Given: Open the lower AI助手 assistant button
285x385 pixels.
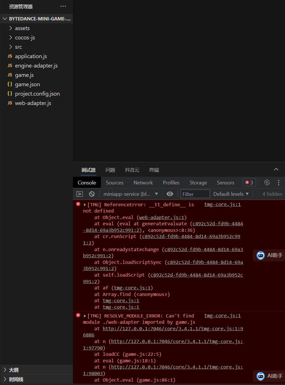Looking at the screenshot, I should tap(269, 376).
